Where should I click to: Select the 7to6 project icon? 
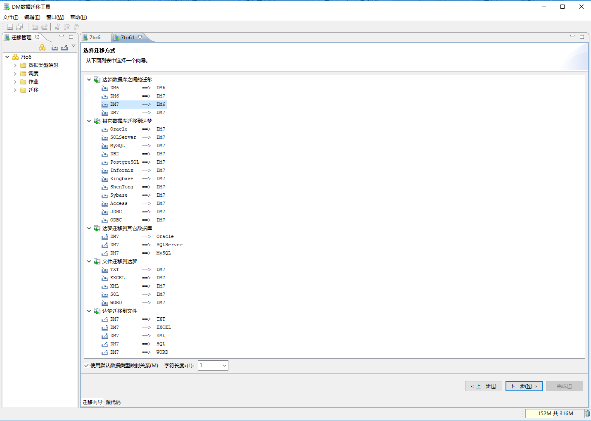point(15,57)
